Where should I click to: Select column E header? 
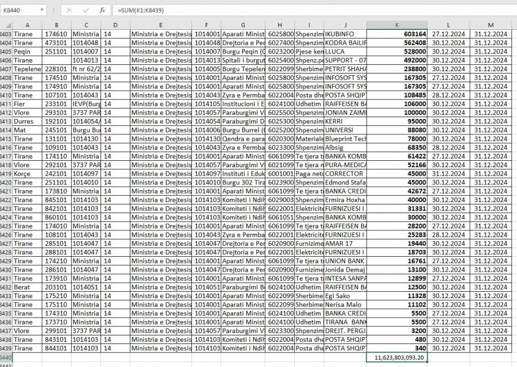(160, 25)
